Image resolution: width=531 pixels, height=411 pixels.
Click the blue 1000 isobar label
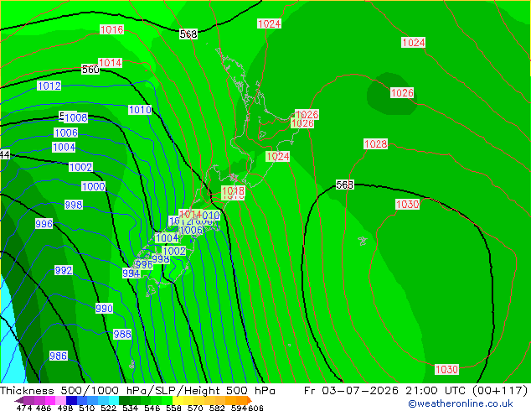[94, 186]
